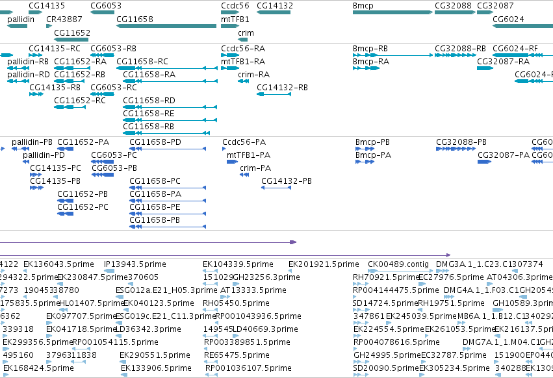Select the Ccdc56 gene feature
553x378 pixels.
[x=230, y=12]
